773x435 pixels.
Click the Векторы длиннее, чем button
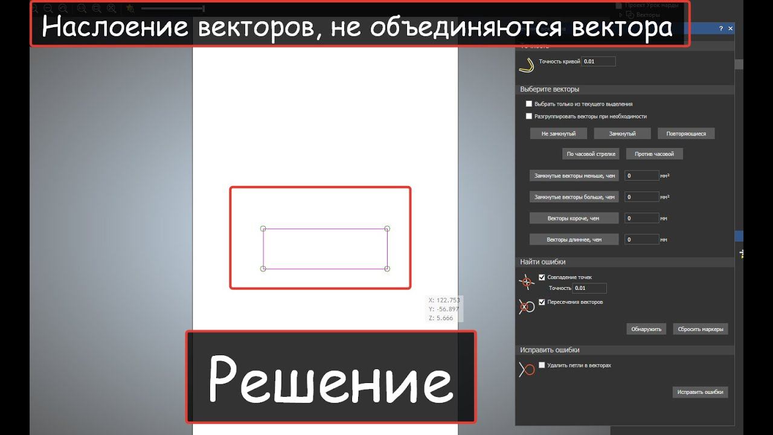coord(574,240)
